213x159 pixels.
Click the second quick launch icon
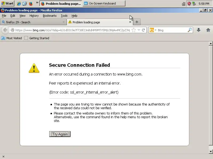click(x=24, y=3)
